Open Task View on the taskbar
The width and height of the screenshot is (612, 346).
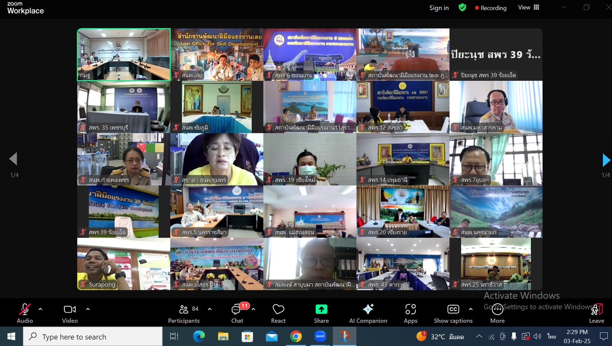tap(174, 336)
